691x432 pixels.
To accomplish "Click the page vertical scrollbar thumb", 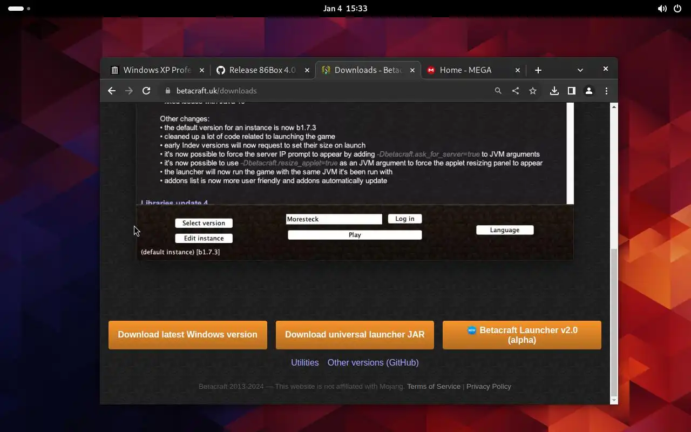I will click(614, 322).
